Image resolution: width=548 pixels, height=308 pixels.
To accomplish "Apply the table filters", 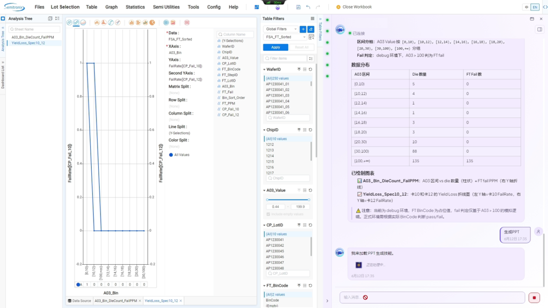I will (x=276, y=47).
